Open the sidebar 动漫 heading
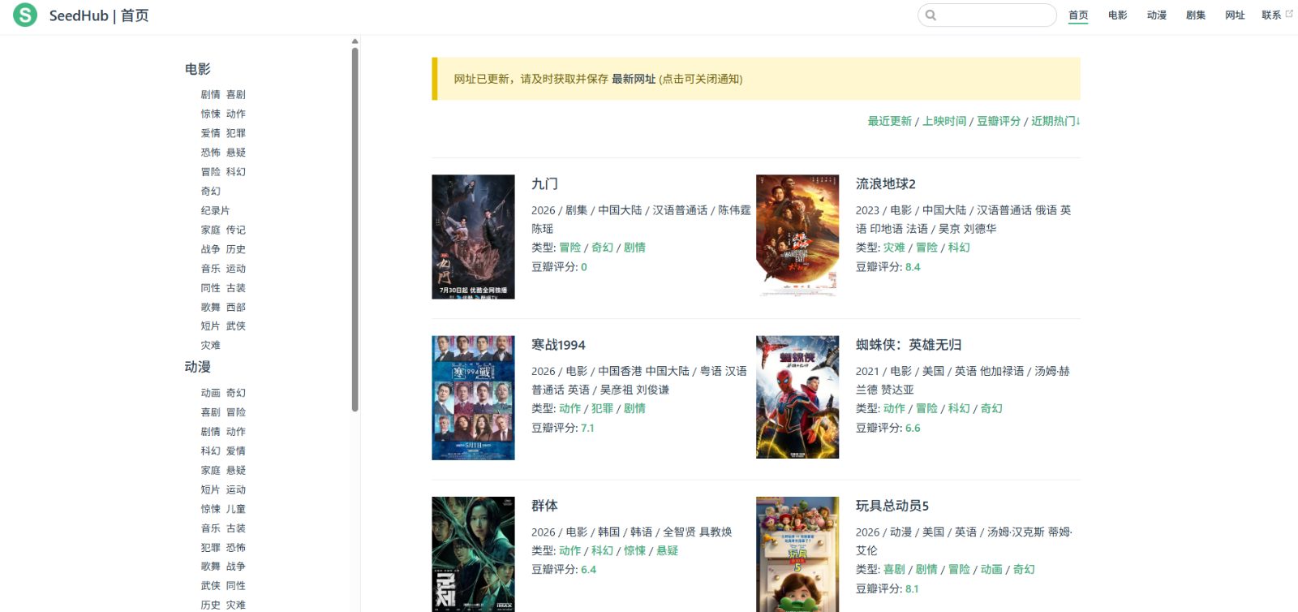Image resolution: width=1298 pixels, height=612 pixels. pyautogui.click(x=198, y=367)
